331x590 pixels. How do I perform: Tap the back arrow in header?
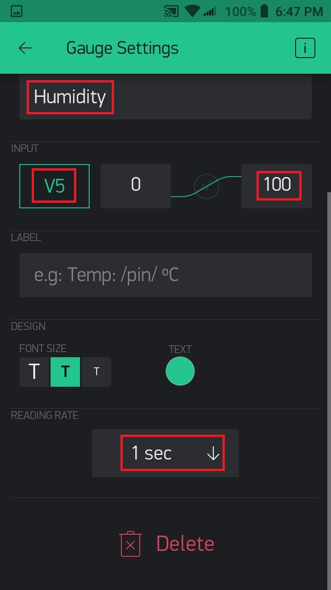tap(26, 48)
